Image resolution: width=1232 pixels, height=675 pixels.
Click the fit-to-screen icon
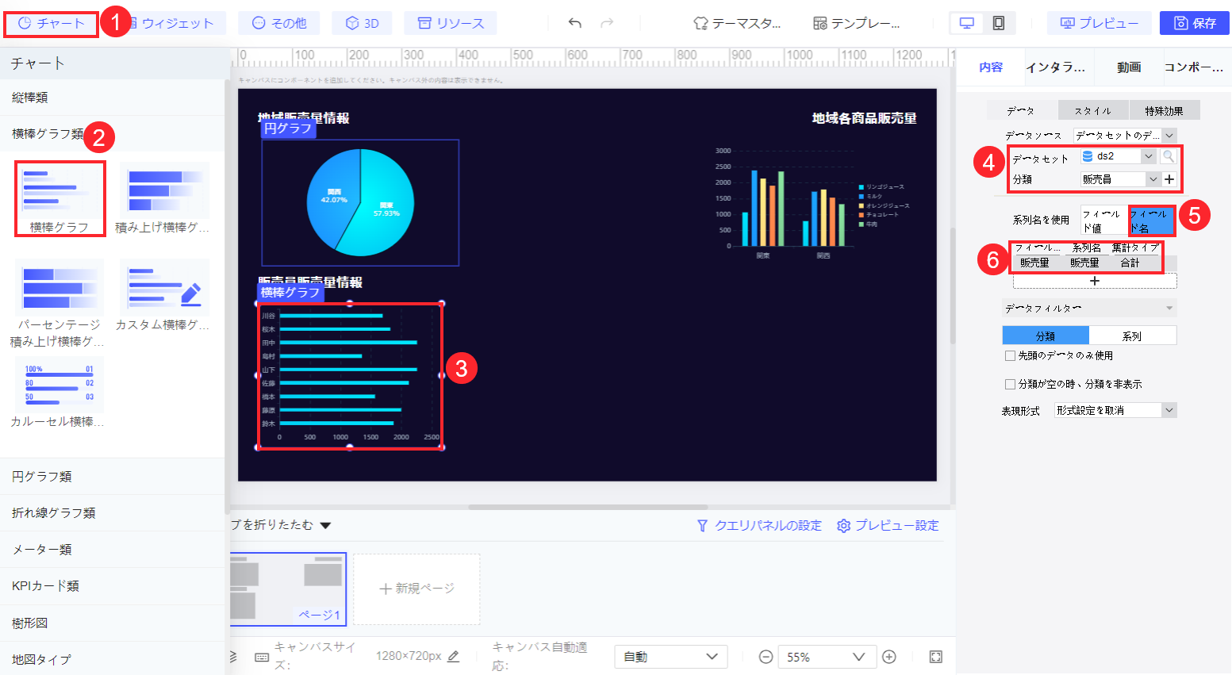936,657
